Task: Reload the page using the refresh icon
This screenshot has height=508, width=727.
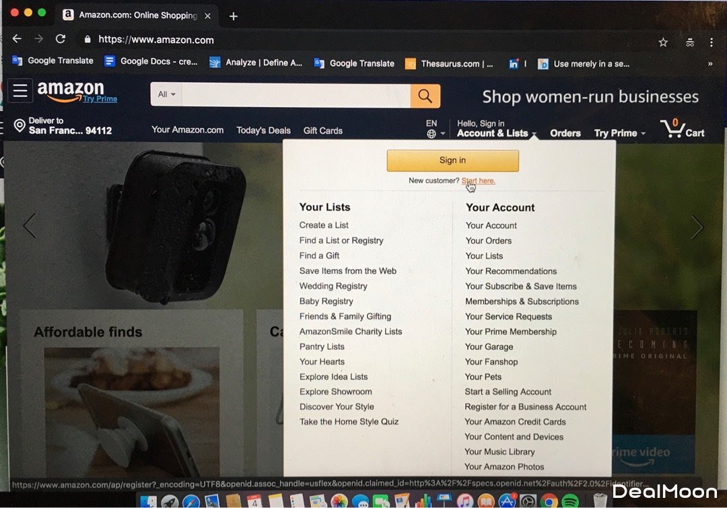Action: [x=61, y=39]
